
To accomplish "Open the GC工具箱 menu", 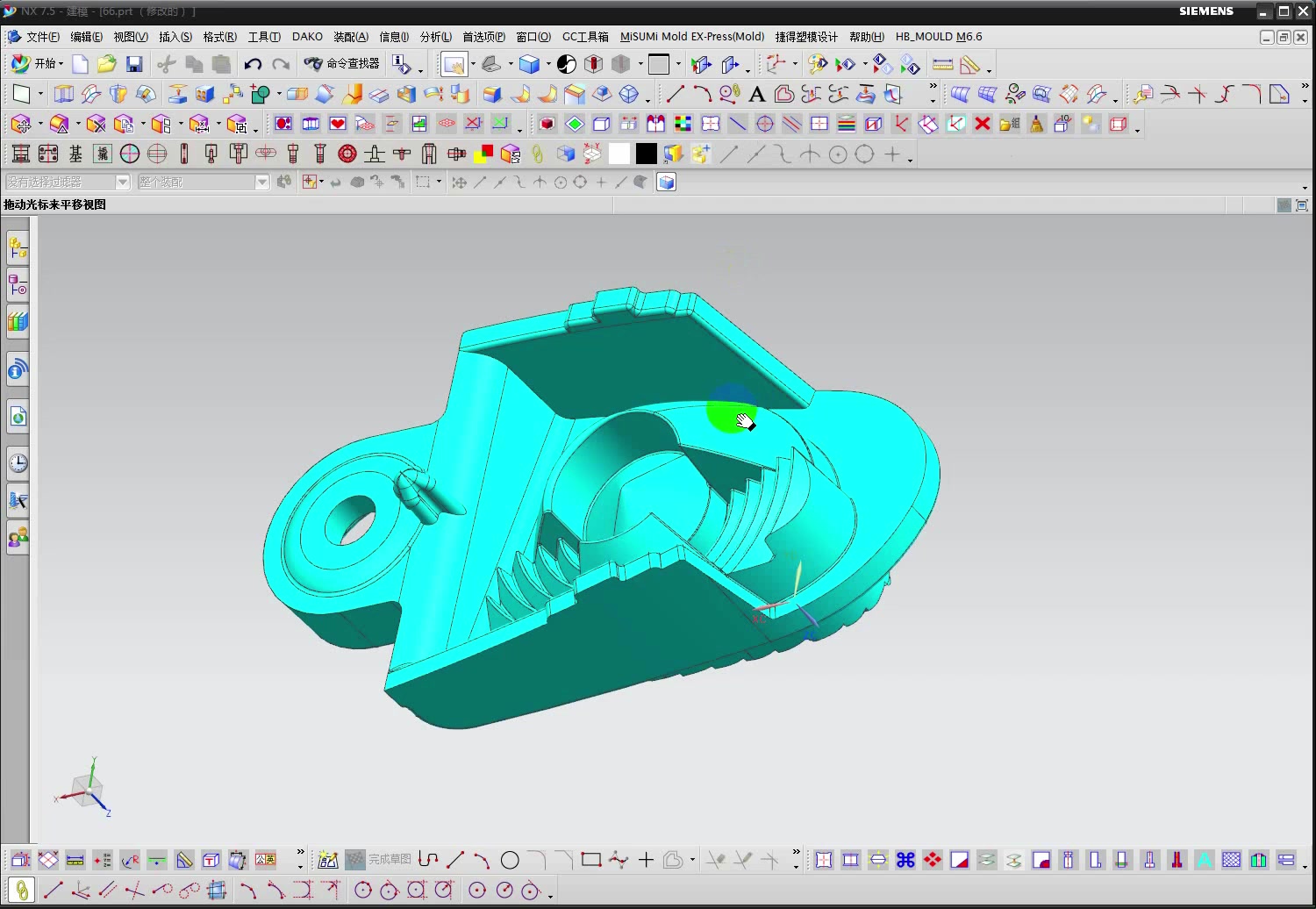I will pyautogui.click(x=585, y=37).
